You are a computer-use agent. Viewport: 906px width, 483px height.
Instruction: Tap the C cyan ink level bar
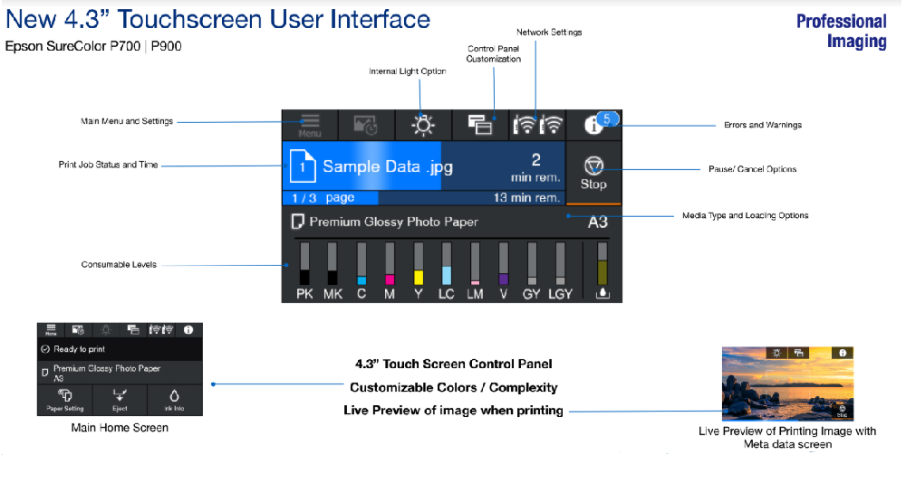[x=361, y=263]
